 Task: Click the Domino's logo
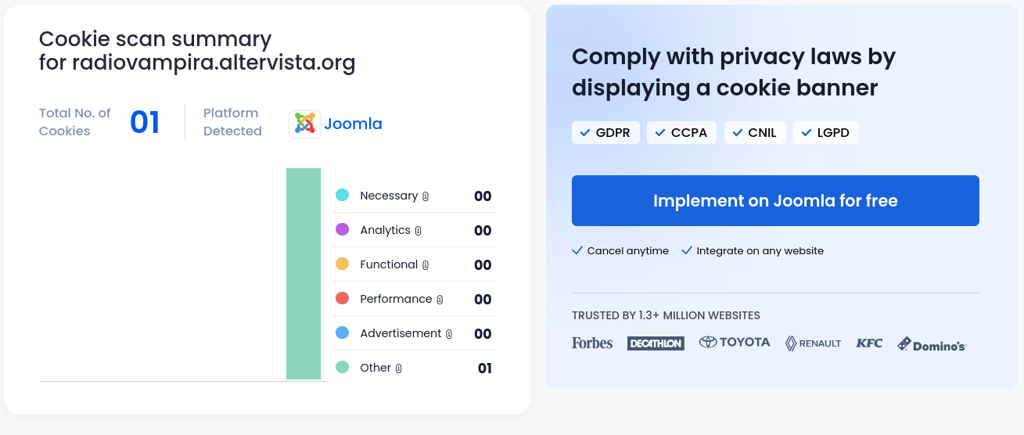click(x=932, y=344)
